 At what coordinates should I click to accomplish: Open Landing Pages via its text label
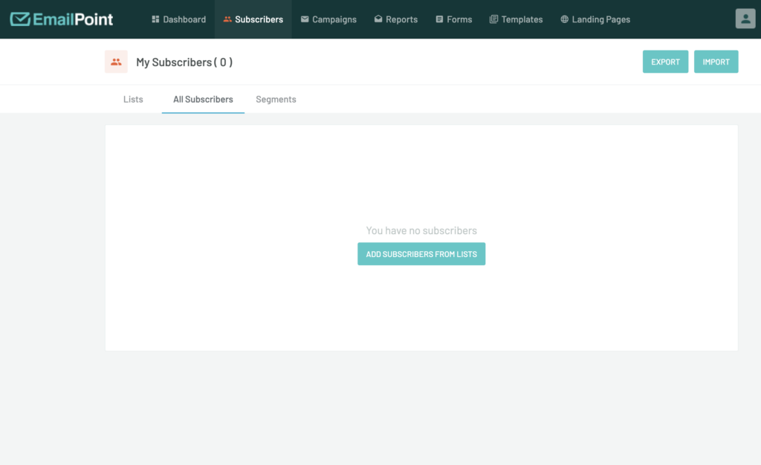click(600, 19)
